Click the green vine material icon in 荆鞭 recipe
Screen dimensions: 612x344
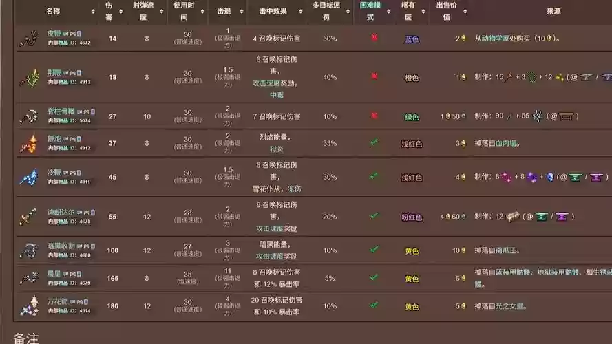click(532, 77)
